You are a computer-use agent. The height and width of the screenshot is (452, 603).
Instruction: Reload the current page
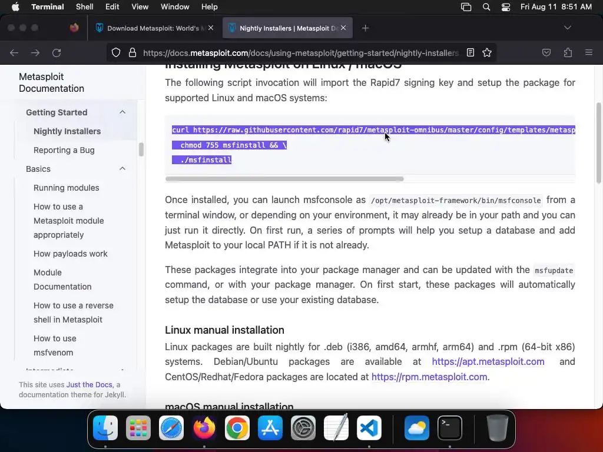(x=57, y=52)
